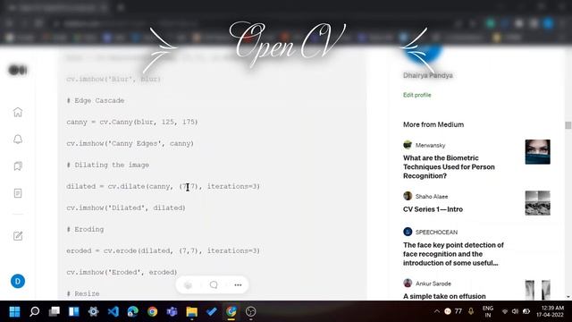The height and width of the screenshot is (322, 572).
Task: Click the cv.erode code line
Action: (x=163, y=250)
